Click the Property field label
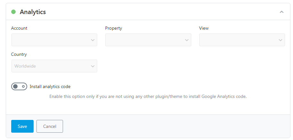This screenshot has width=293, height=140. pyautogui.click(x=114, y=28)
